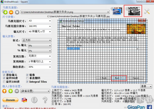Screen dimensions: 154x109
Task: Toggle the 原始镶元 checkbox
Action: [4, 75]
